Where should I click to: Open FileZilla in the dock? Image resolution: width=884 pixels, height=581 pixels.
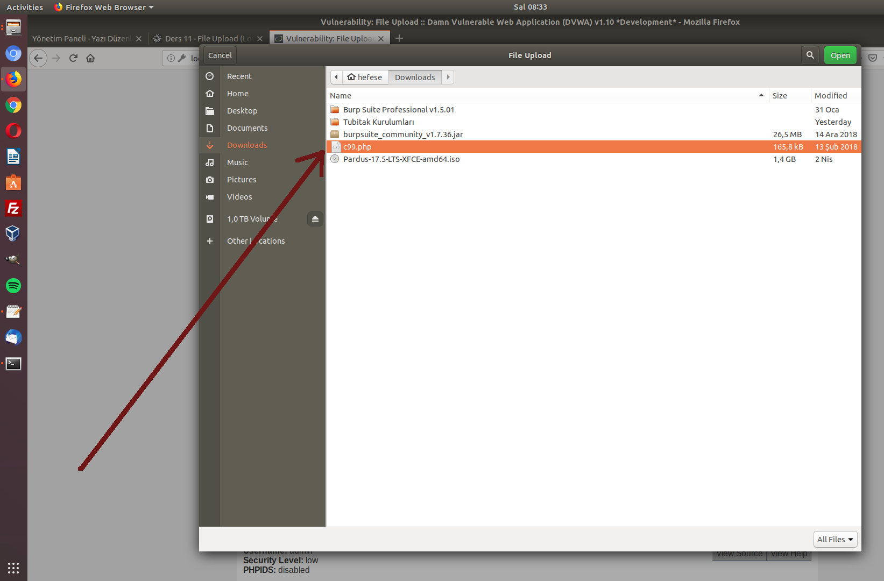13,208
